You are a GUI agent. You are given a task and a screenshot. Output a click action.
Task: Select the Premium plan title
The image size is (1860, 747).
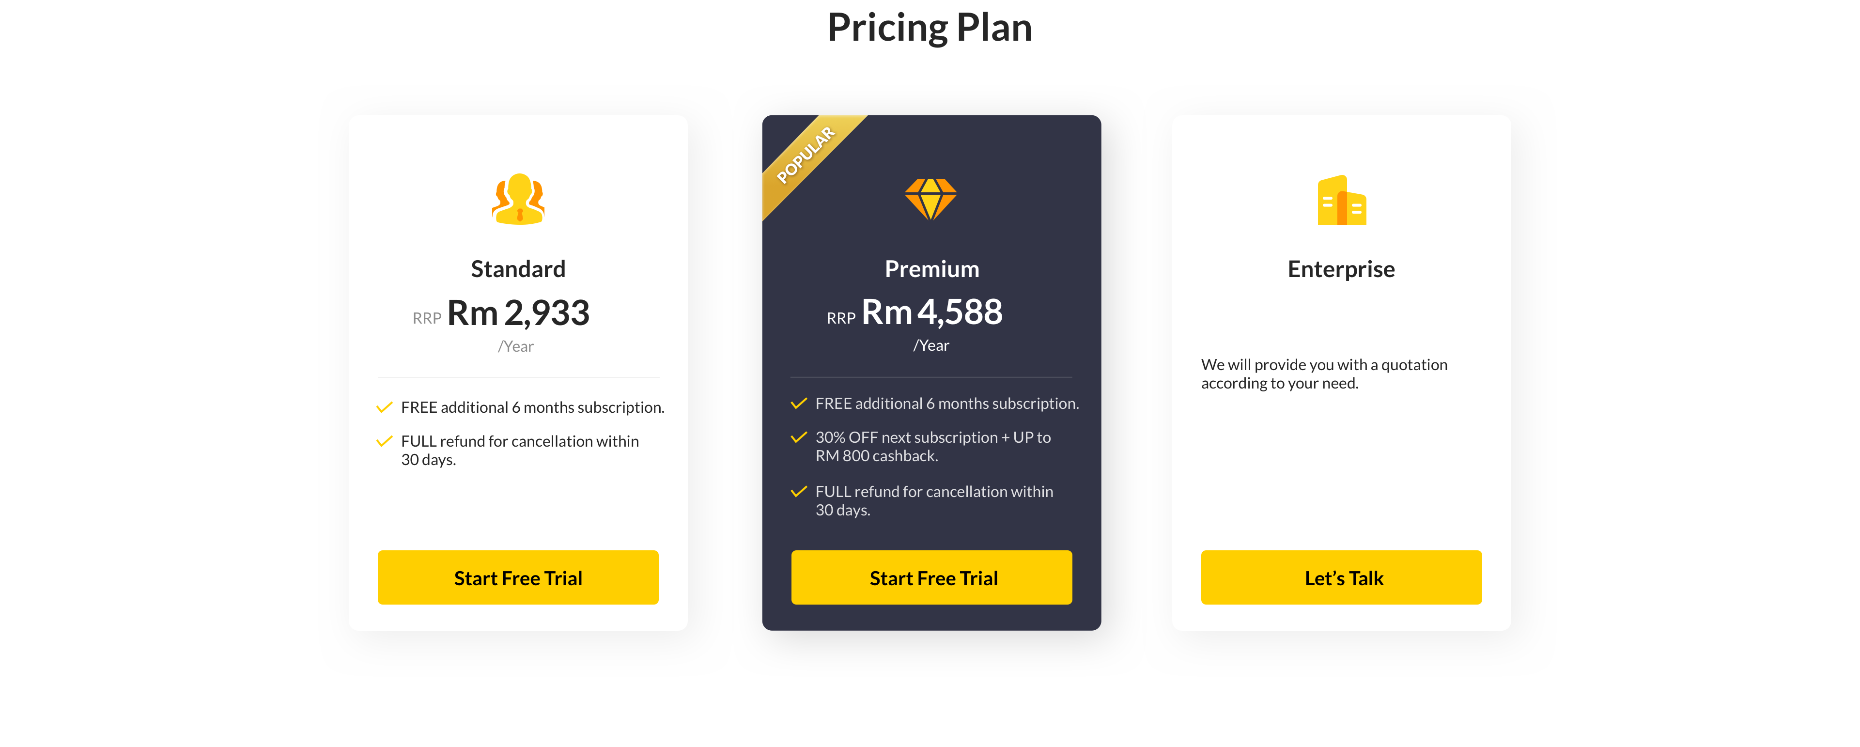[x=931, y=269]
